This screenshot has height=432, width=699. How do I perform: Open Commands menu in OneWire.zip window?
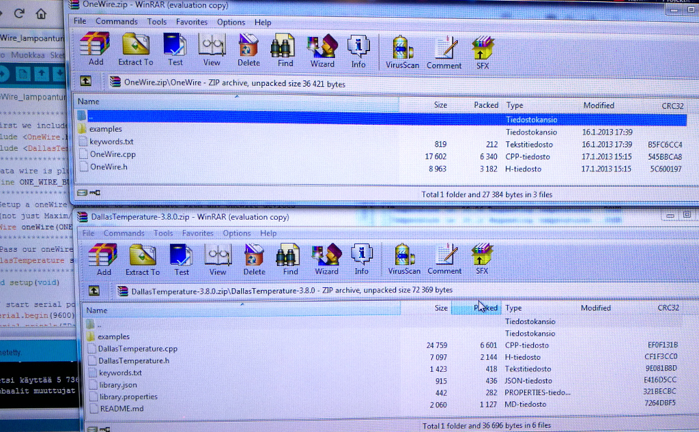(117, 21)
